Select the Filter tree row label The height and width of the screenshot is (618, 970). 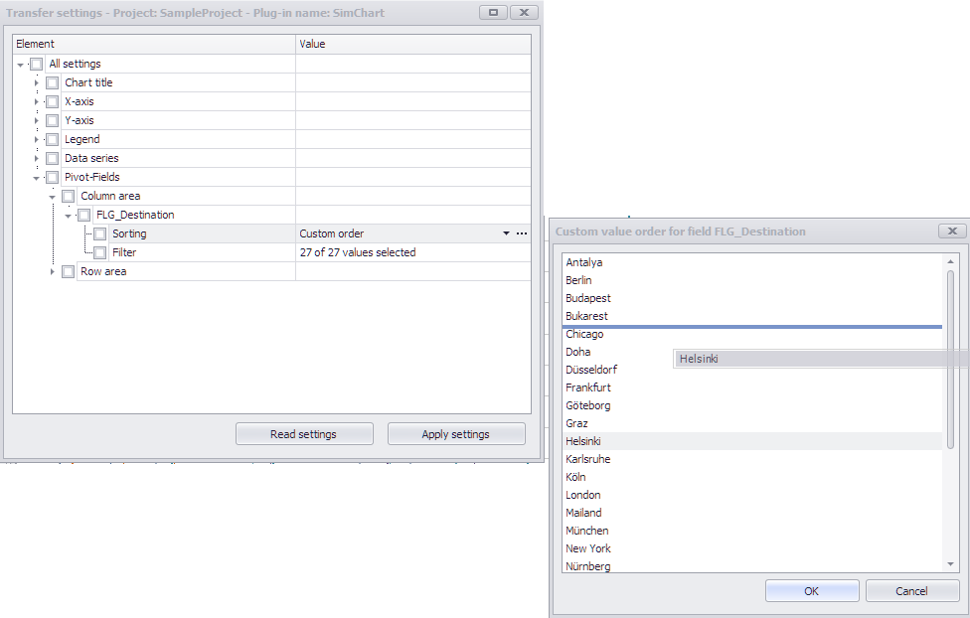pyautogui.click(x=124, y=252)
